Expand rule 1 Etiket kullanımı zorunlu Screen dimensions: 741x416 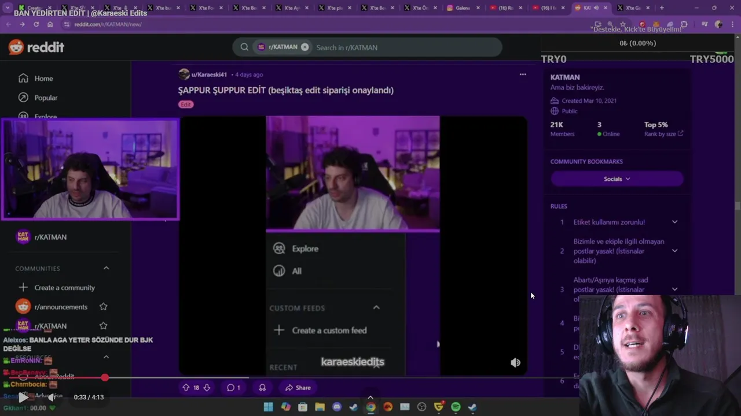(674, 222)
